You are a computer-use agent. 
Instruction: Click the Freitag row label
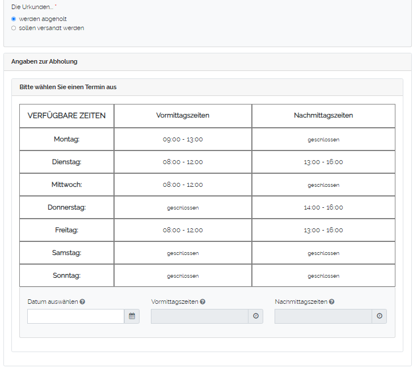click(x=66, y=230)
